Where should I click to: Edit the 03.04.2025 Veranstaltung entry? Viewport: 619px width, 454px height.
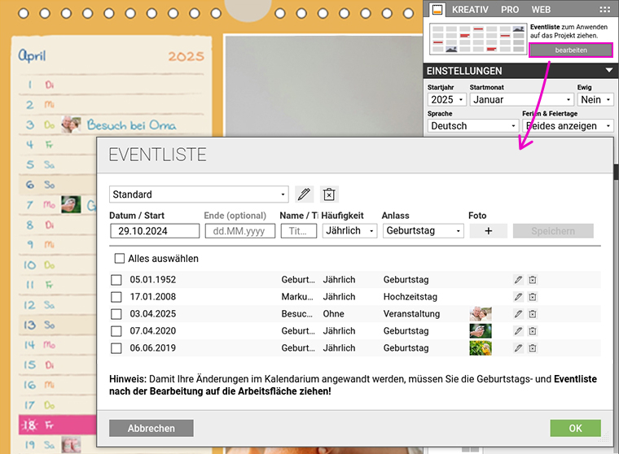tap(518, 314)
